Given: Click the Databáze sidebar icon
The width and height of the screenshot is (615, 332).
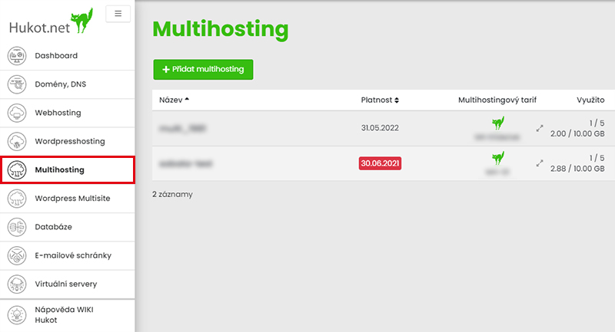Looking at the screenshot, I should point(17,227).
